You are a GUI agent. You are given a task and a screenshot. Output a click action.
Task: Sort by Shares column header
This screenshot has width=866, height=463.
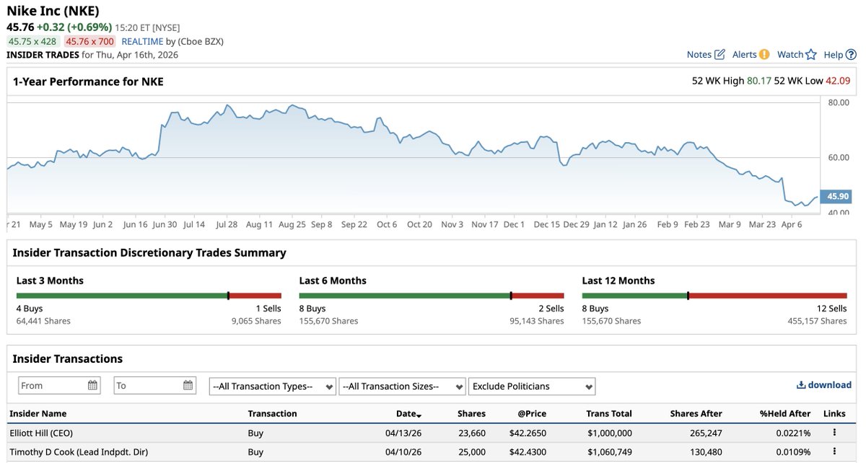[471, 413]
